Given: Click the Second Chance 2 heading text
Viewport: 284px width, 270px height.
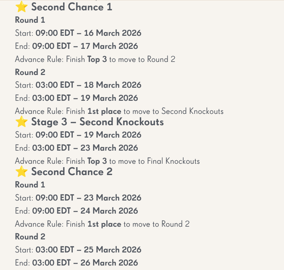Looking at the screenshot, I should 72,172.
